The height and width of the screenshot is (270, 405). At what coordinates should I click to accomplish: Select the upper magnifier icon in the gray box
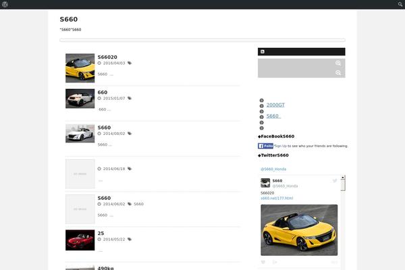pyautogui.click(x=338, y=63)
